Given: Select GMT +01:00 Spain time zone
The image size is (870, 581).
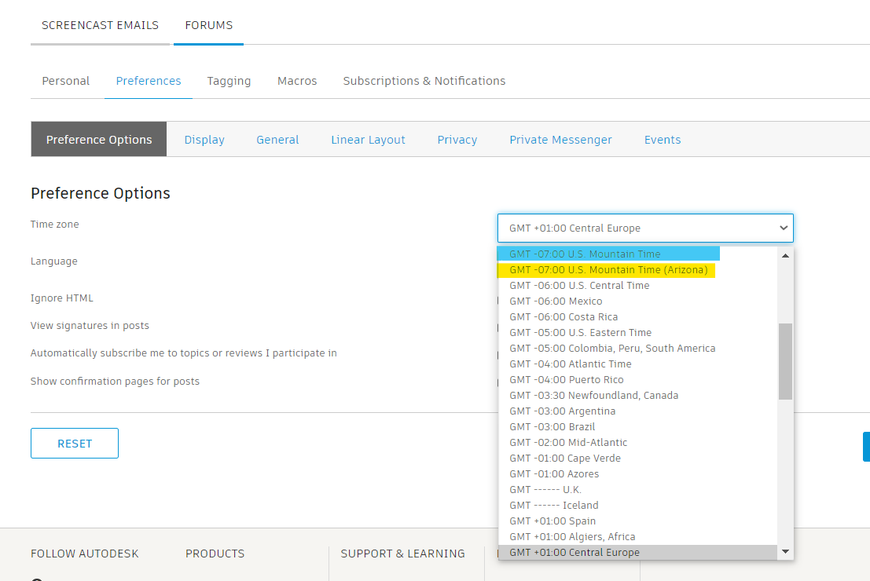Looking at the screenshot, I should [x=552, y=521].
